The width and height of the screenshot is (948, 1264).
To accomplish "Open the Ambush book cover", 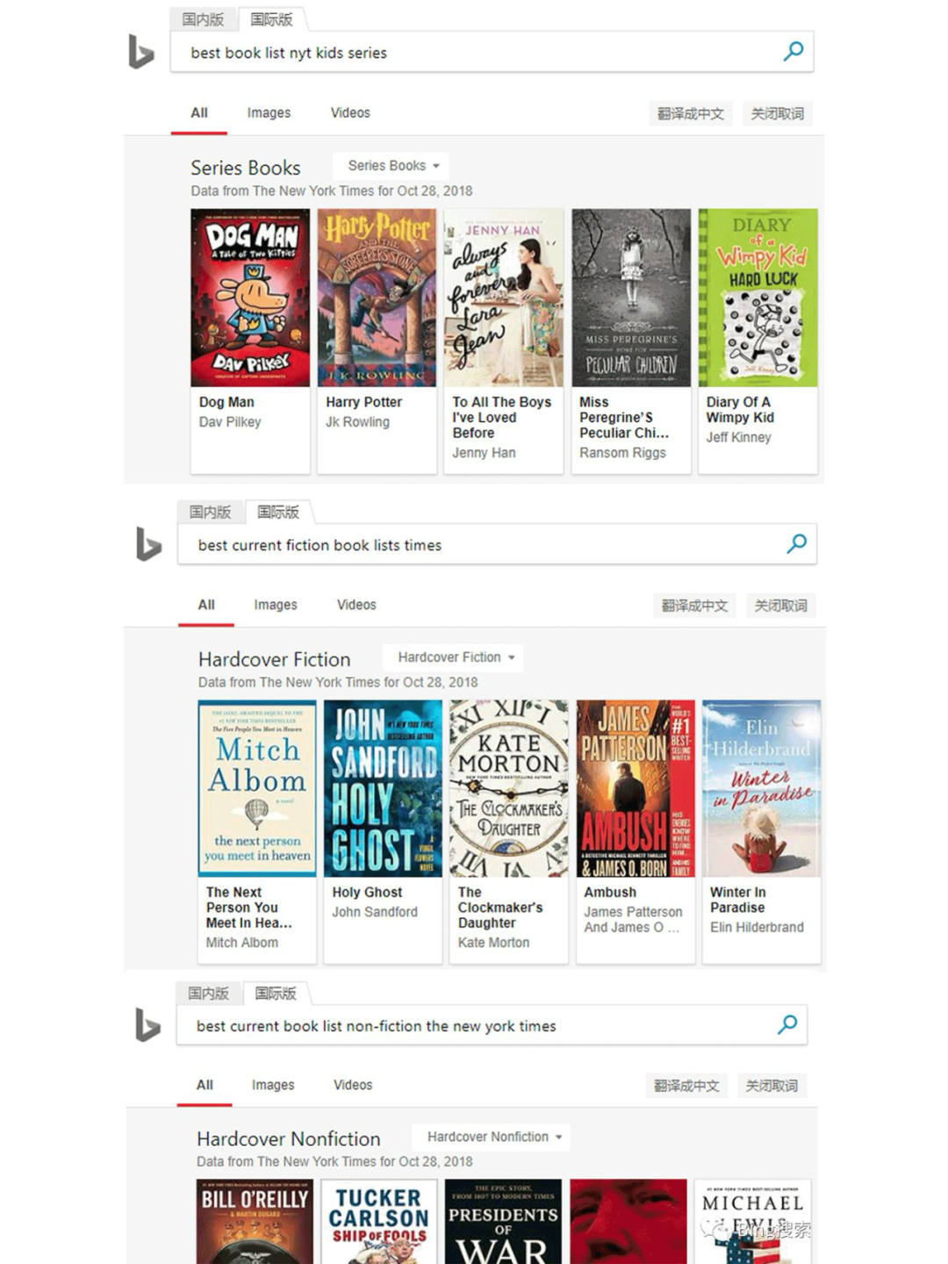I will [636, 788].
